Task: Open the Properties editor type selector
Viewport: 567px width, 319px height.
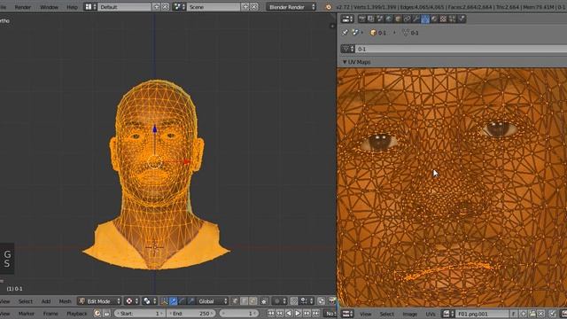Action: 347,19
